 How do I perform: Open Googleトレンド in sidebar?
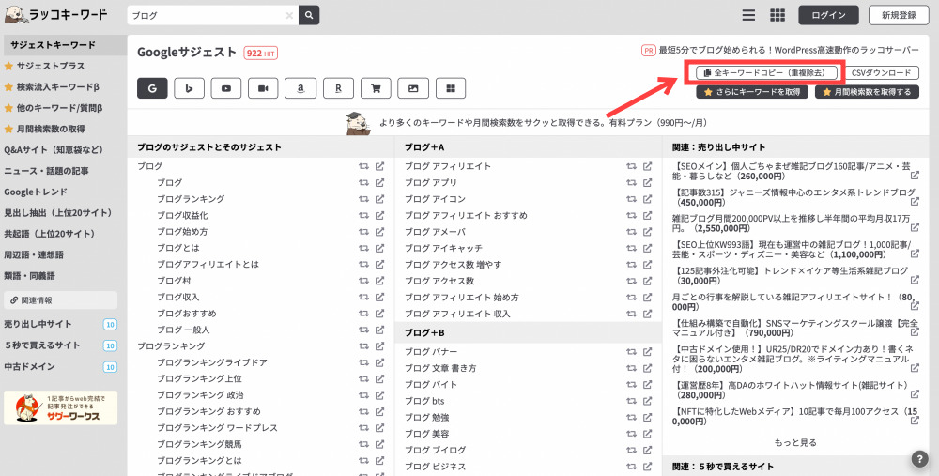click(36, 192)
